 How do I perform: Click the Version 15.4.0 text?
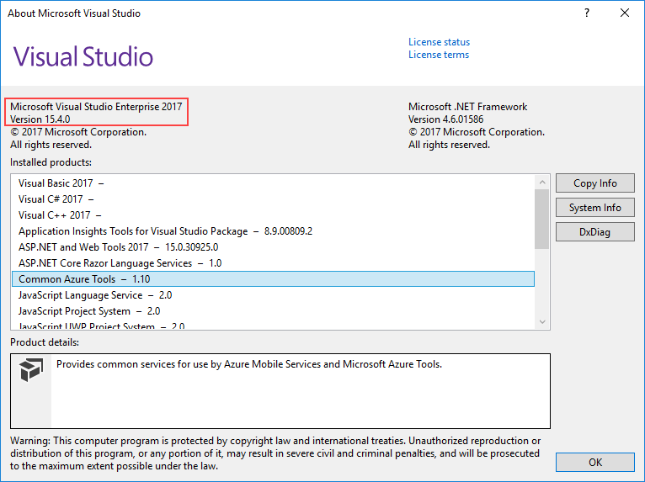(40, 119)
